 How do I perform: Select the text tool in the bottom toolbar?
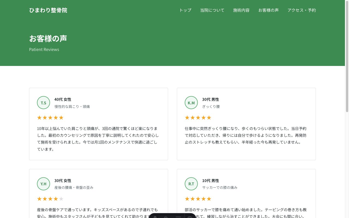point(155,217)
